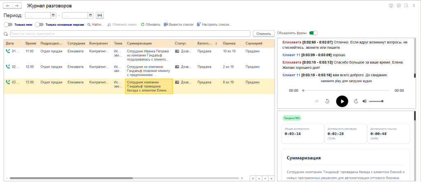
Task: Jump to last row of the list
Action: (x=271, y=178)
